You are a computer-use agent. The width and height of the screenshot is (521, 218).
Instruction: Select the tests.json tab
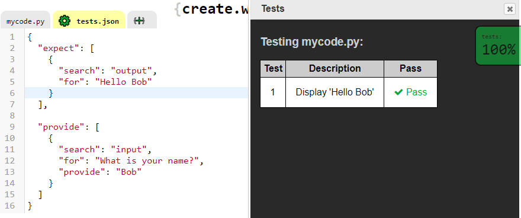pos(89,20)
